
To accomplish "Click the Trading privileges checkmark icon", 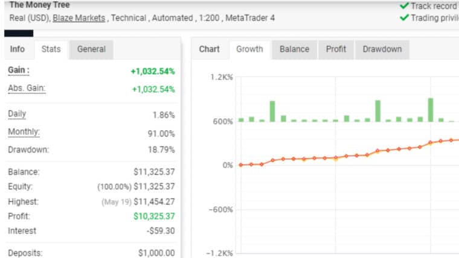I will (404, 17).
